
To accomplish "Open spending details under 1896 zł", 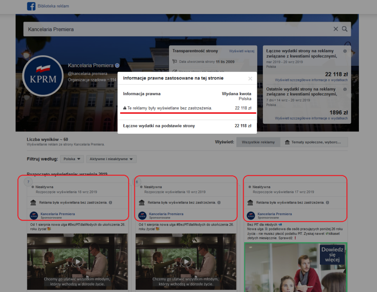I will 311,118.
